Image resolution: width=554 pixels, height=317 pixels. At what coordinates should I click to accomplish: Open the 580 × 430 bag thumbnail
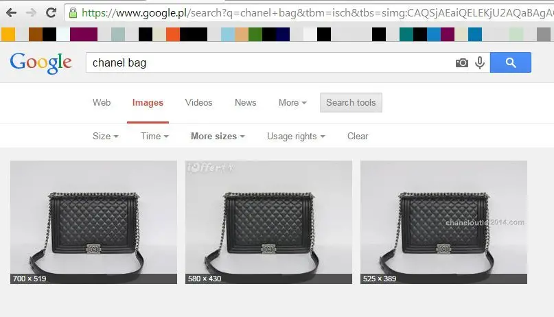pyautogui.click(x=268, y=222)
